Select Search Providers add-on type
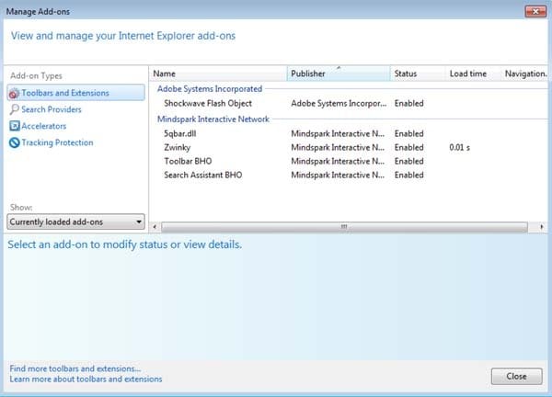This screenshot has width=552, height=397. (x=52, y=109)
